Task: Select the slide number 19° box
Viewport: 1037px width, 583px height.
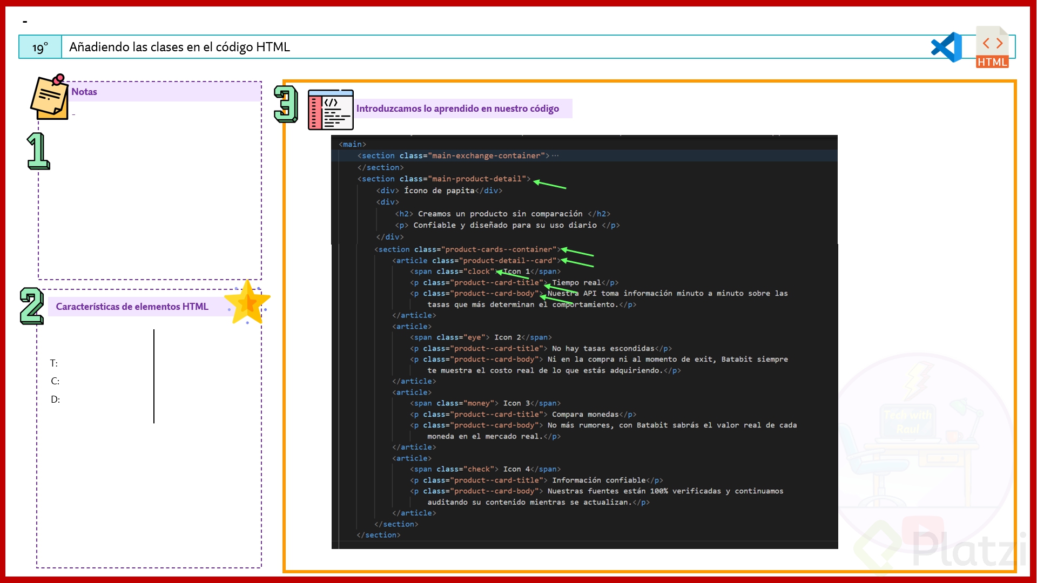Action: click(40, 47)
